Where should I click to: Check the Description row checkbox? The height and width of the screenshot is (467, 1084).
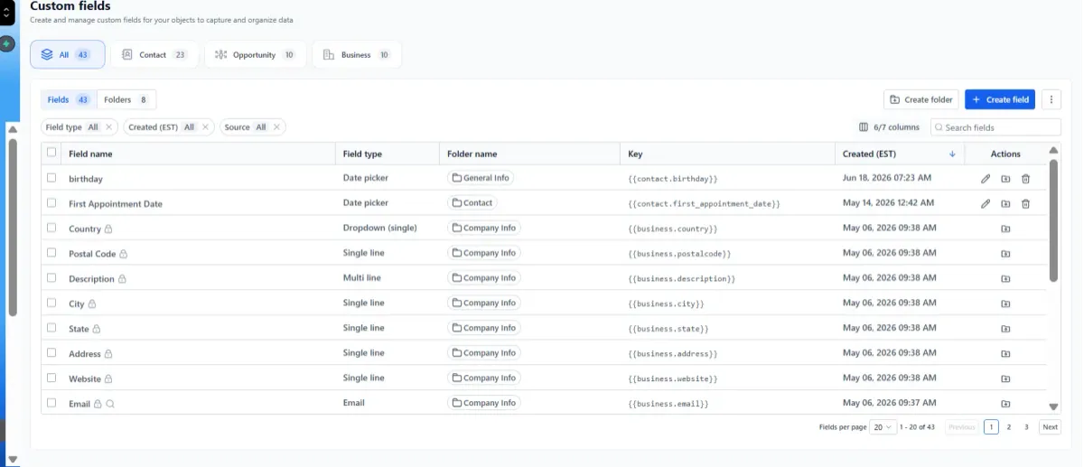click(x=51, y=278)
